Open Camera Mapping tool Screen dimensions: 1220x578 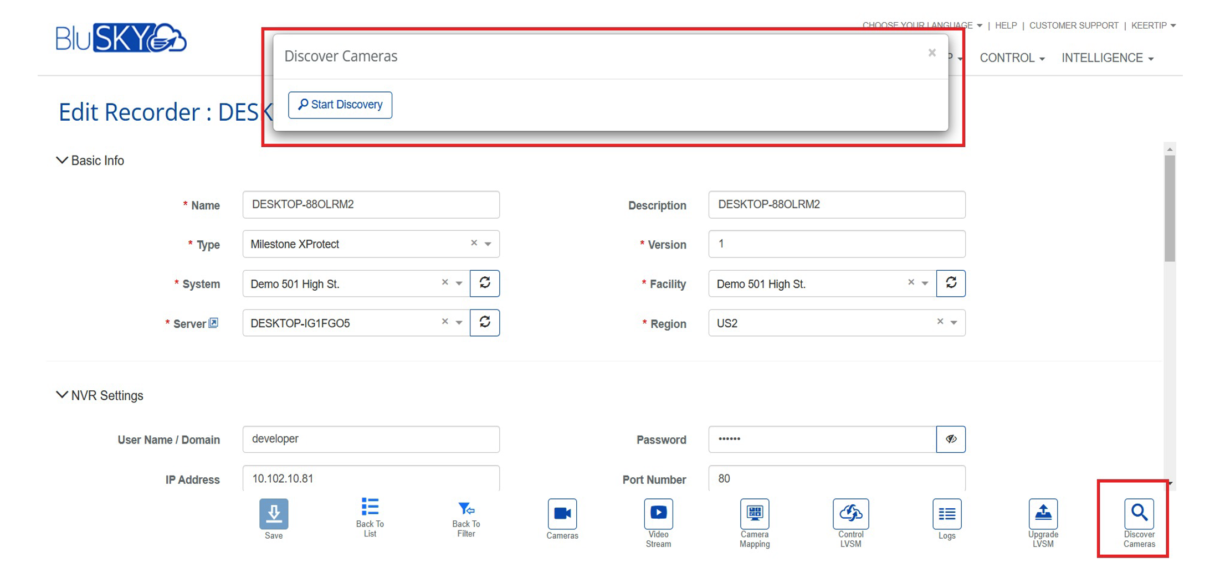754,513
